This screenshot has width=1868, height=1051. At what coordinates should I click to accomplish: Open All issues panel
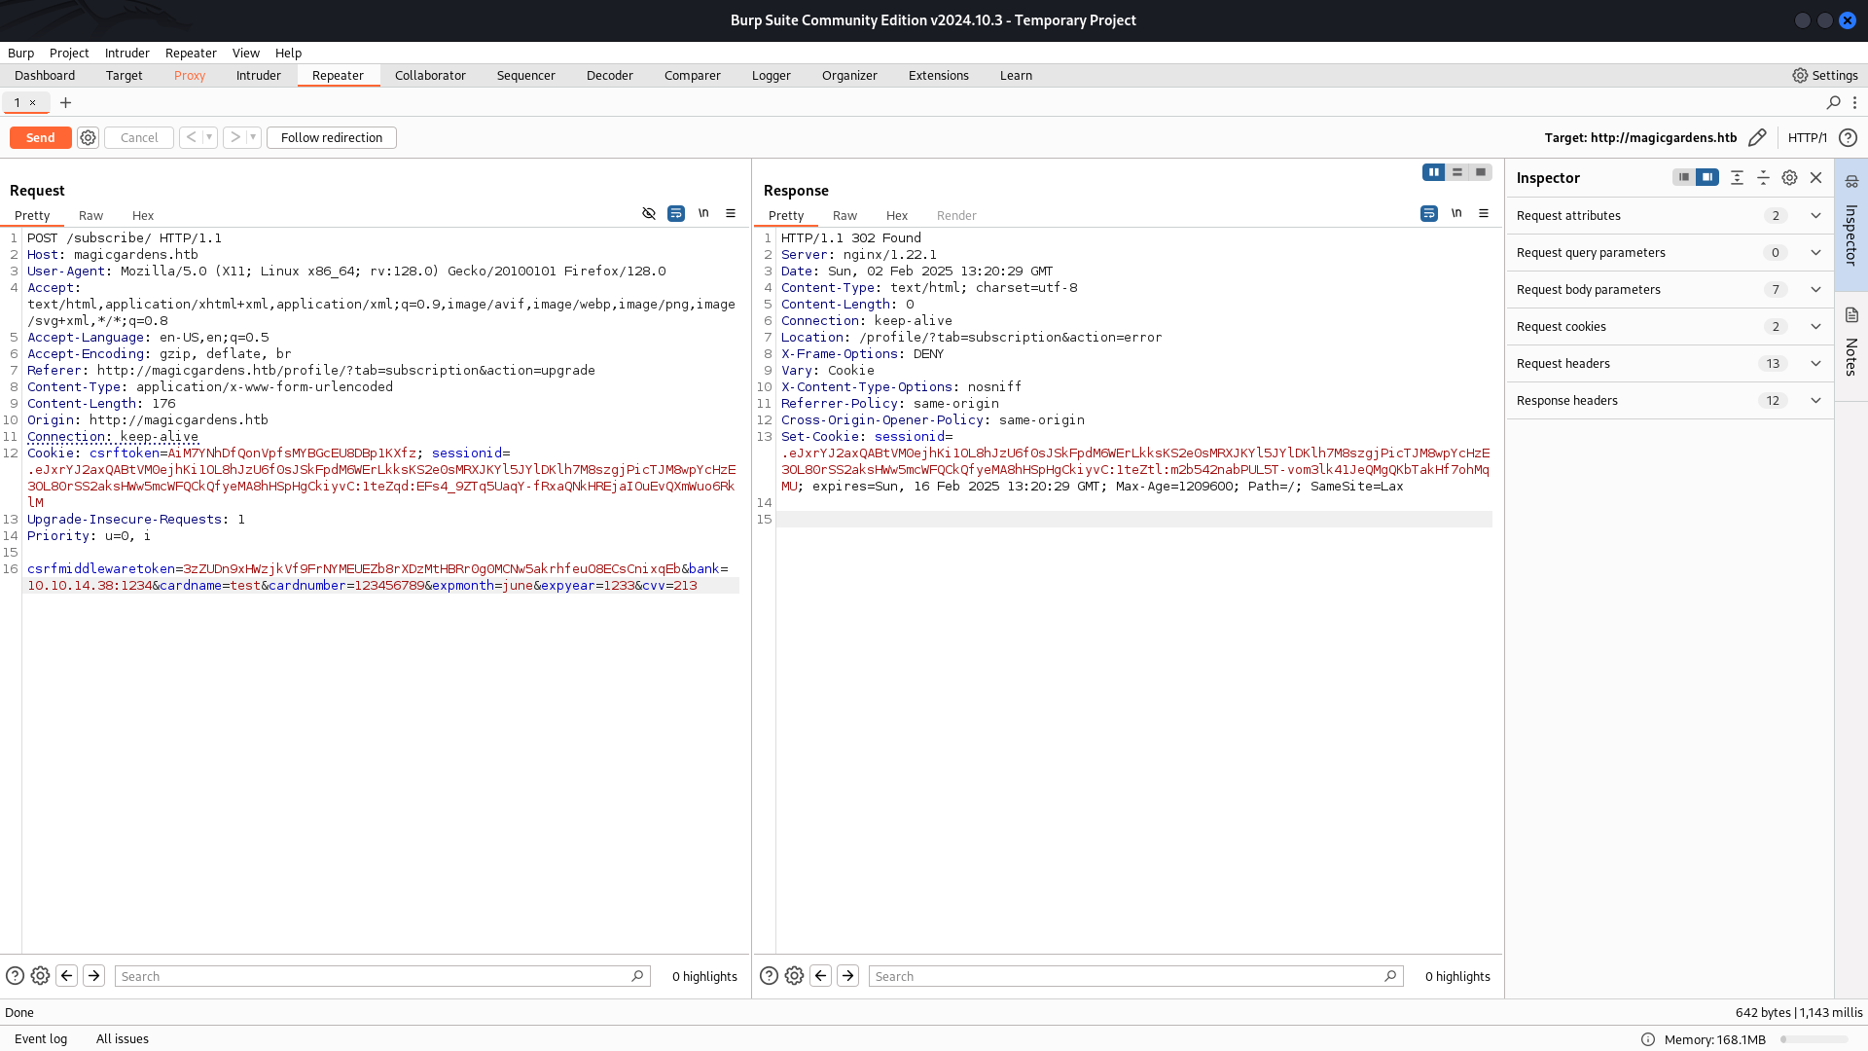point(123,1039)
